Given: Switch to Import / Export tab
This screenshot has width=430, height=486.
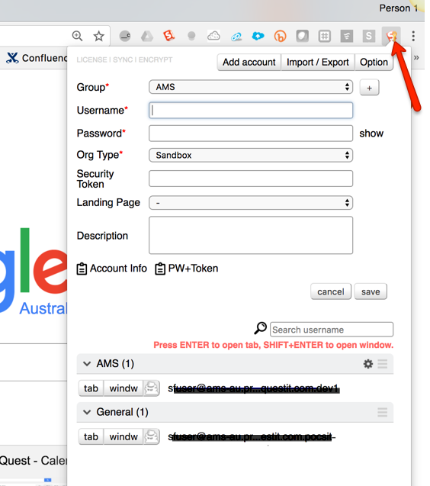Looking at the screenshot, I should coord(317,63).
